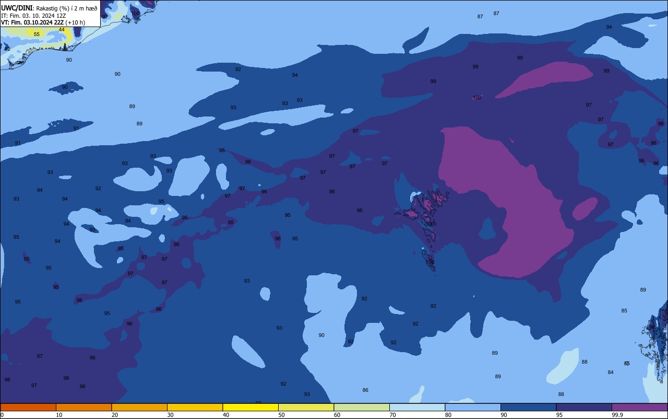Select the legend tick label '99.9'
This screenshot has height=419, width=668.
point(617,415)
